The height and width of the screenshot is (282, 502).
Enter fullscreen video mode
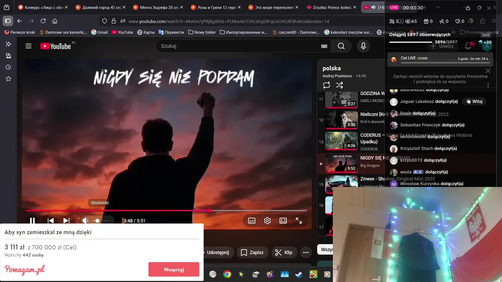point(299,221)
